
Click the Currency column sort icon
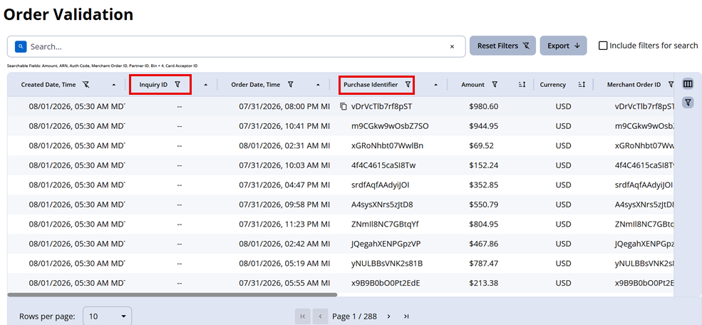click(x=582, y=85)
